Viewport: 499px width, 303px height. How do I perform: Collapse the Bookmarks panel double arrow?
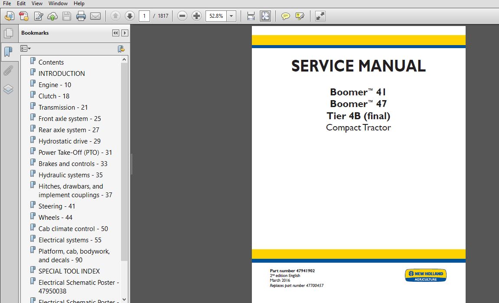point(115,33)
